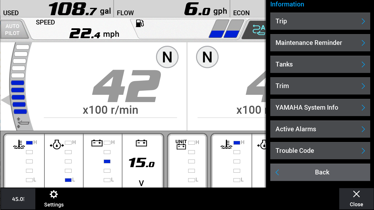374x210 pixels.
Task: View Active Alarms
Action: [x=320, y=129]
